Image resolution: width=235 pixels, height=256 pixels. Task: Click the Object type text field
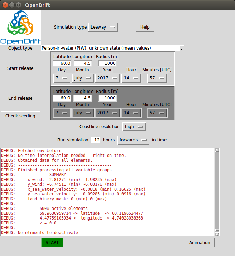click(110, 48)
